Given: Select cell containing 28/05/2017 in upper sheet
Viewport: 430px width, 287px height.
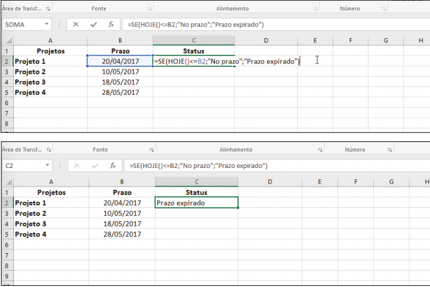Looking at the screenshot, I should (120, 92).
